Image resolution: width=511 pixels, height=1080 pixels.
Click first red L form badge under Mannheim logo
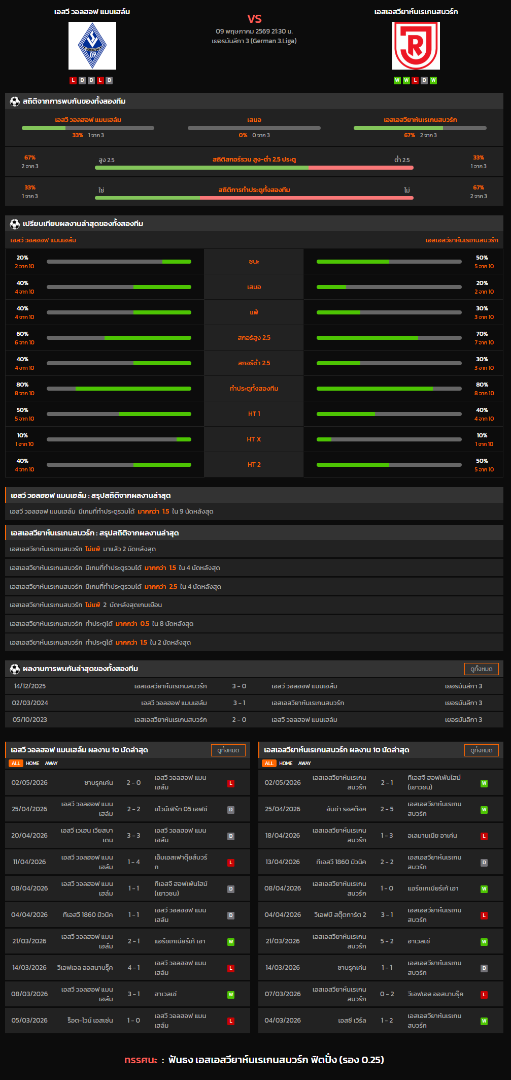tap(73, 80)
